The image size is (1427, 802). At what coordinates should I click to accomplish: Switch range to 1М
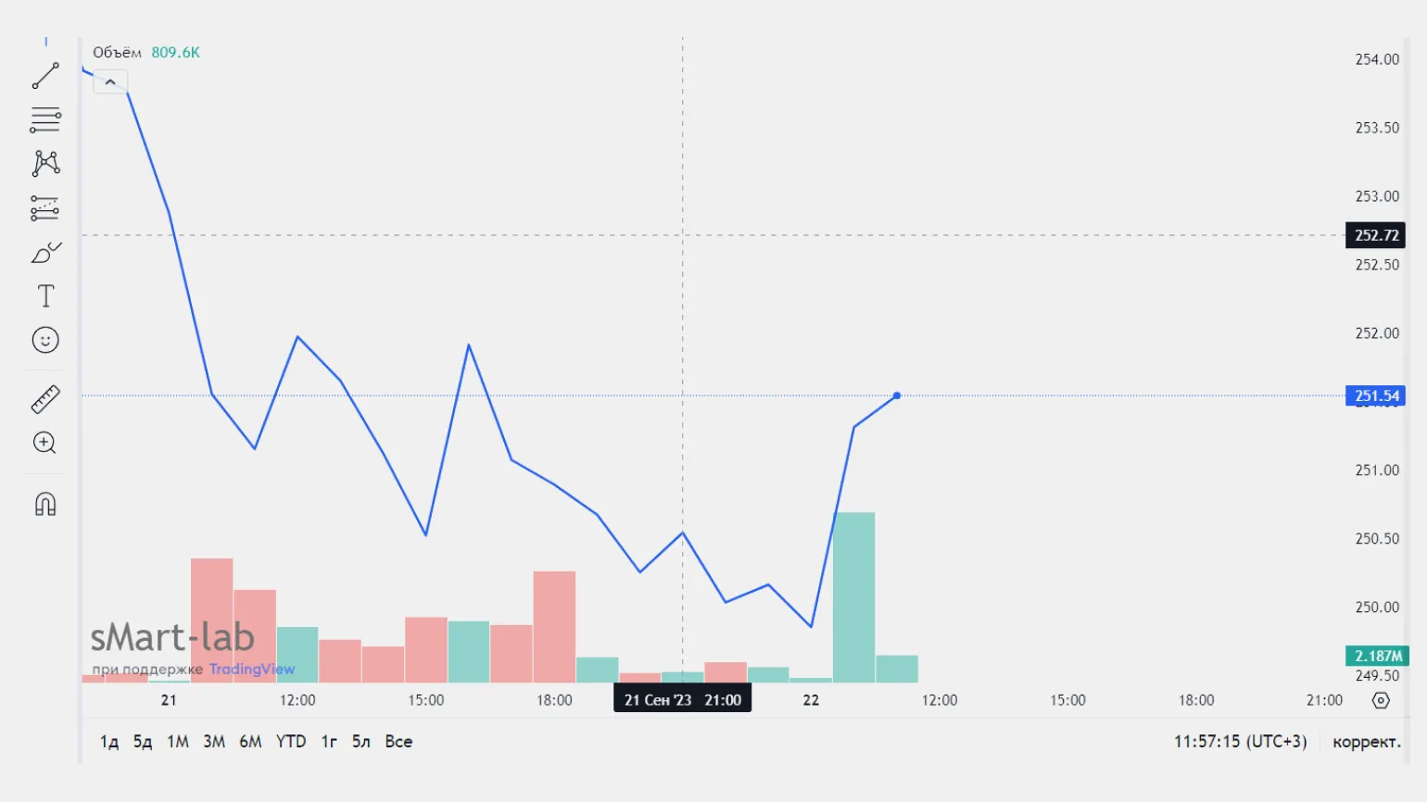[178, 742]
